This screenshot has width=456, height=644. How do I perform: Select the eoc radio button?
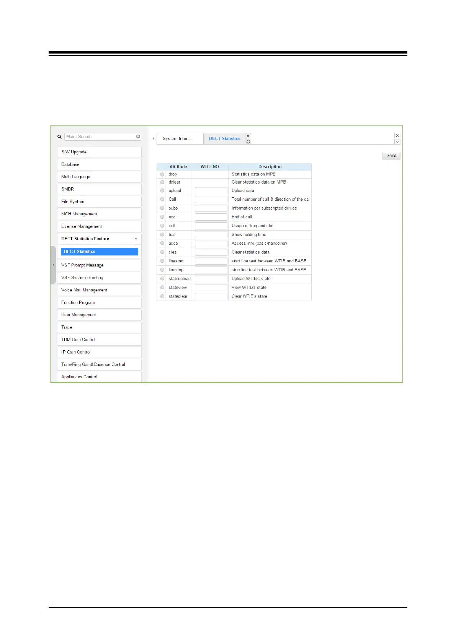(x=162, y=217)
